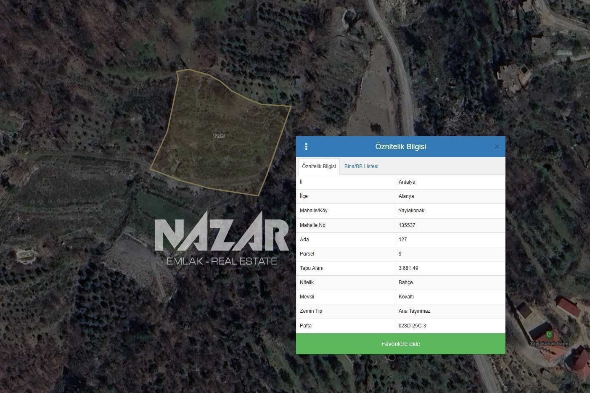
Task: Click the Öznitelik Bilgisi panel title bar
Action: 400,147
